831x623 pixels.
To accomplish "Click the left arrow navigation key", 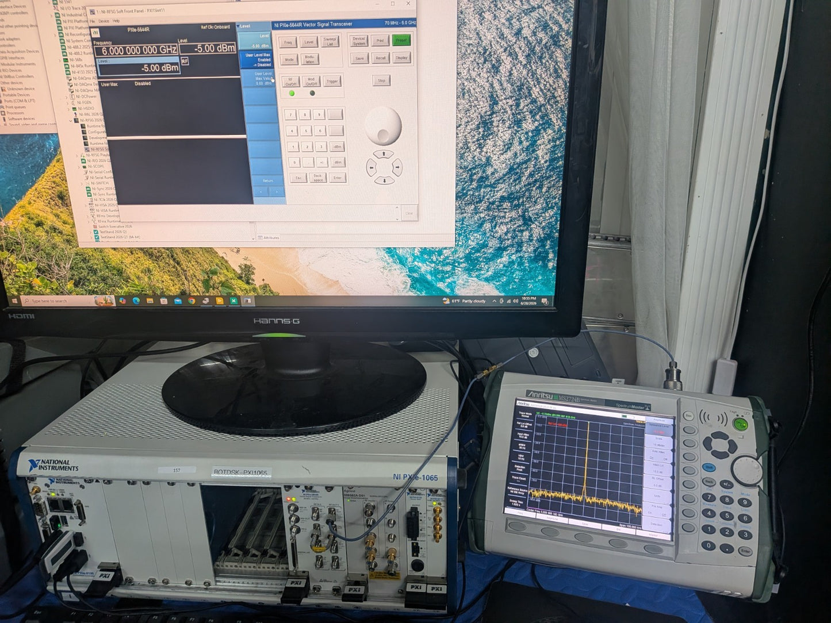I will pos(372,168).
